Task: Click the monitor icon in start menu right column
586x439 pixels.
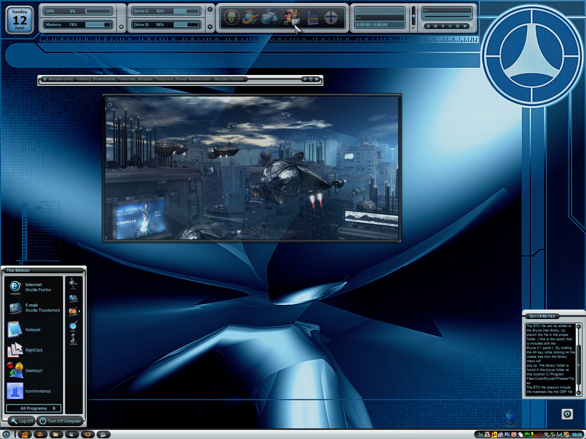Action: coord(73,298)
